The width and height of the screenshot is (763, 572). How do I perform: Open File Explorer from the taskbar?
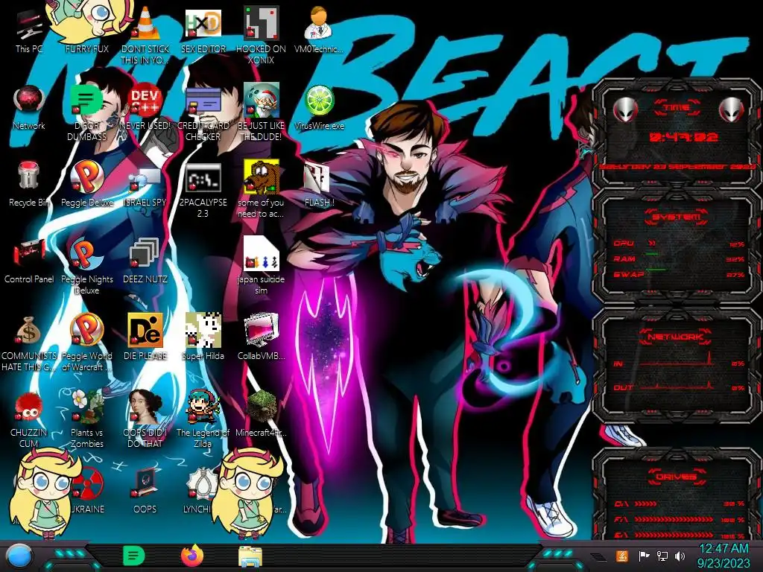coord(250,556)
